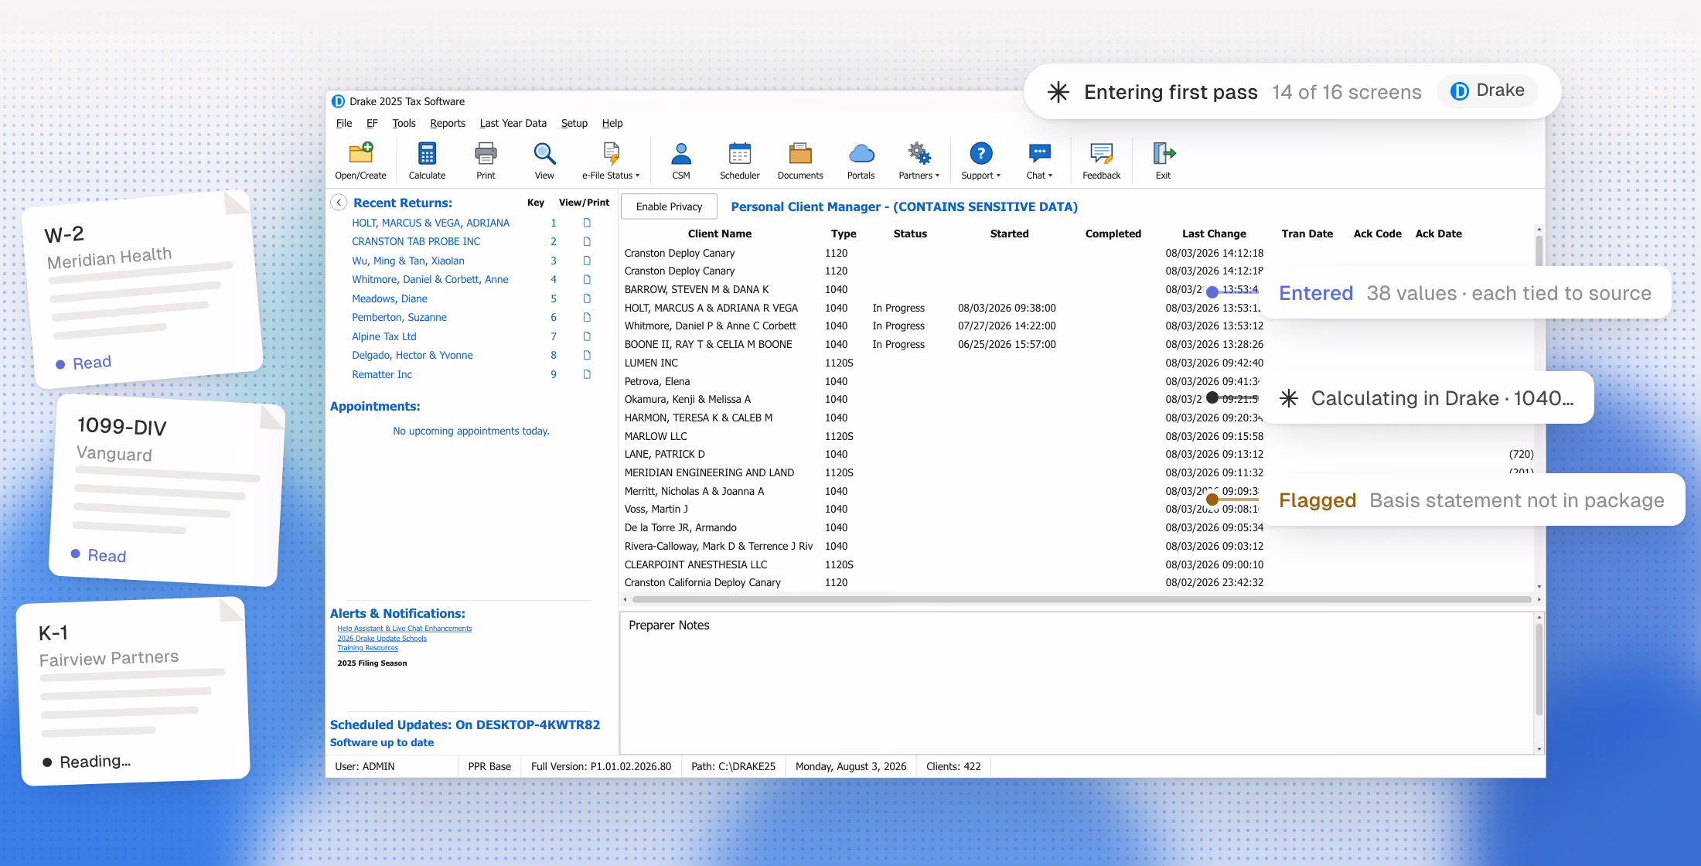Open the File menu
Image resolution: width=1701 pixels, height=866 pixels.
(x=344, y=123)
